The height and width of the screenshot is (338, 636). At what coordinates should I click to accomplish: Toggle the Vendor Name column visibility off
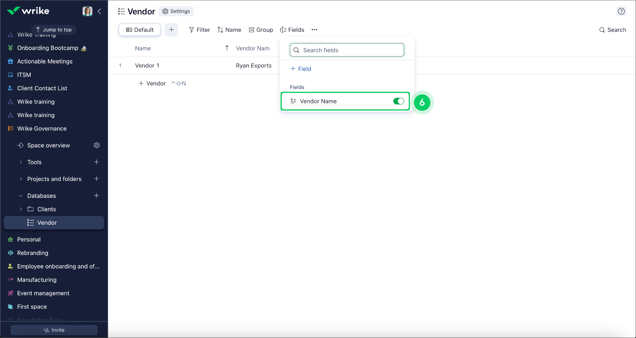click(x=399, y=101)
